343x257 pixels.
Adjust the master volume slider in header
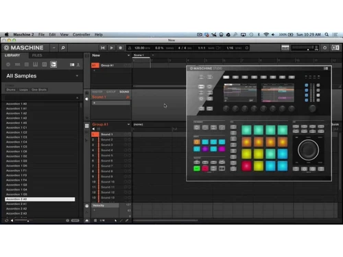[305, 48]
